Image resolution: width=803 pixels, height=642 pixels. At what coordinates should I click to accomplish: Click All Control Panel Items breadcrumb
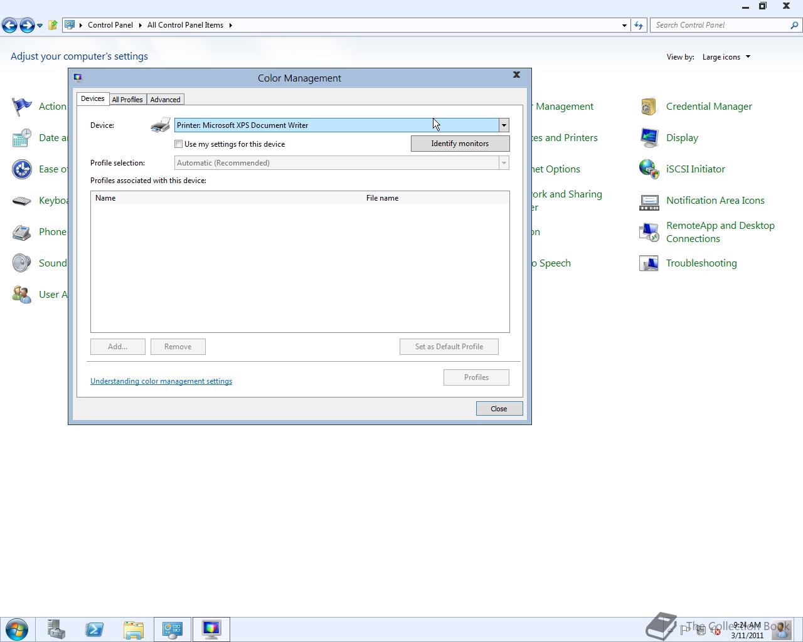(185, 25)
